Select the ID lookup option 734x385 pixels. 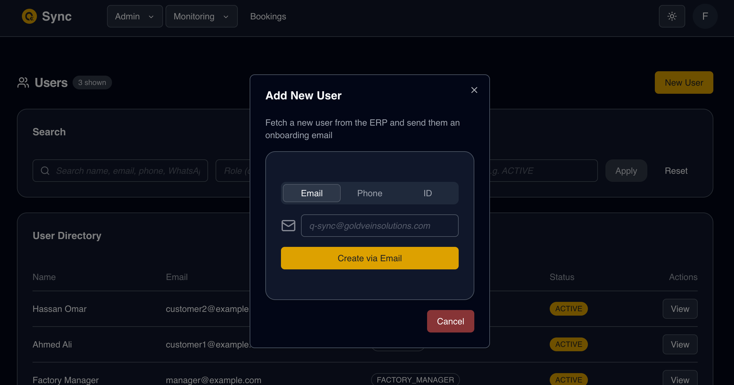pos(427,193)
